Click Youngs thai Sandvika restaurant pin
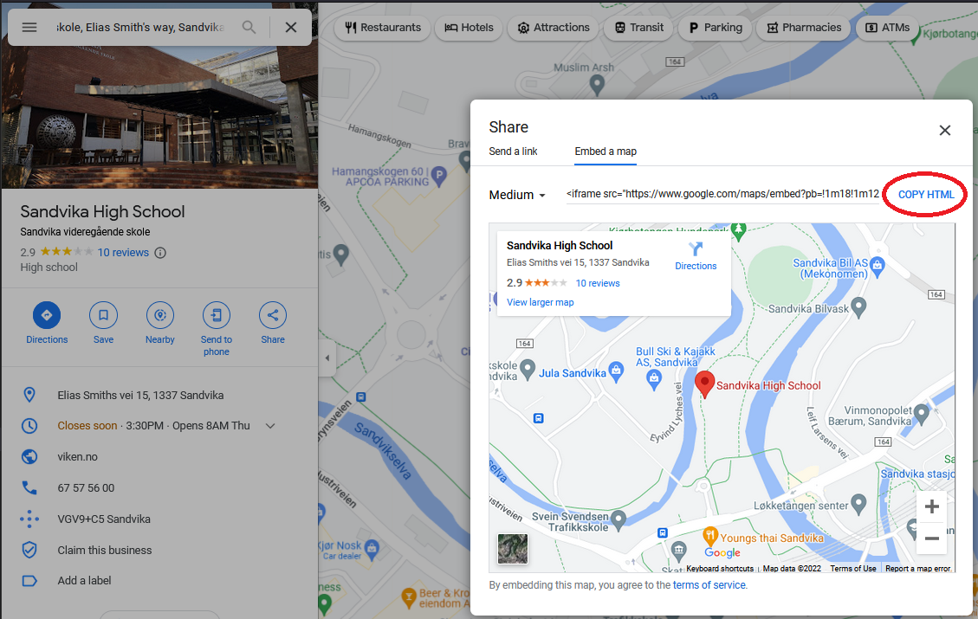978x619 pixels. tap(709, 536)
